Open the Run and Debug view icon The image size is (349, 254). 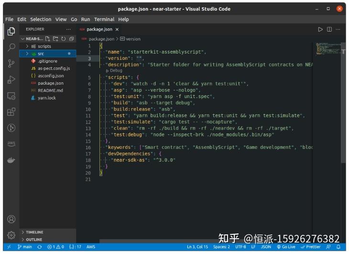coord(11,79)
